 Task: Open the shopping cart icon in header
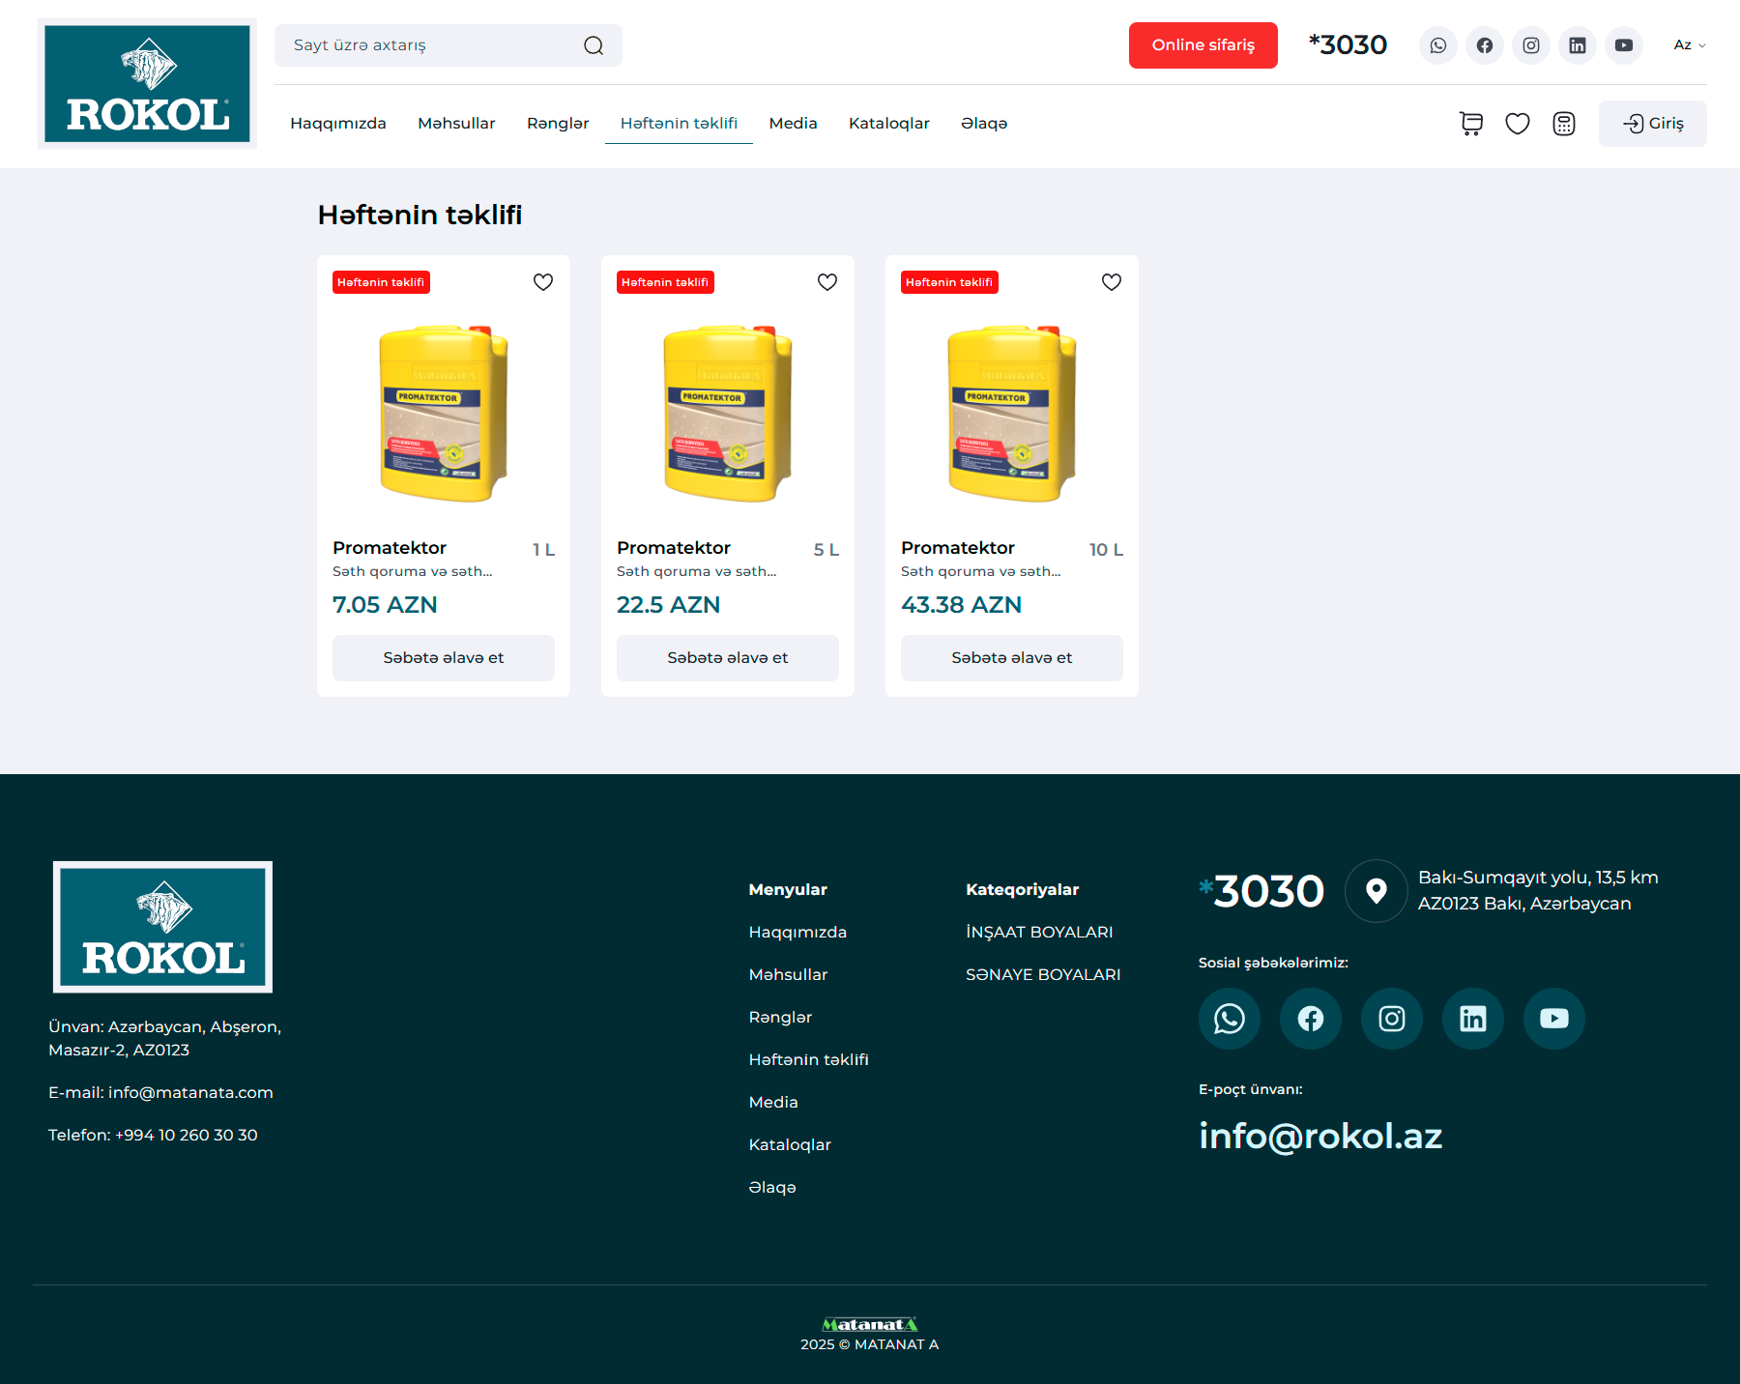click(x=1470, y=124)
